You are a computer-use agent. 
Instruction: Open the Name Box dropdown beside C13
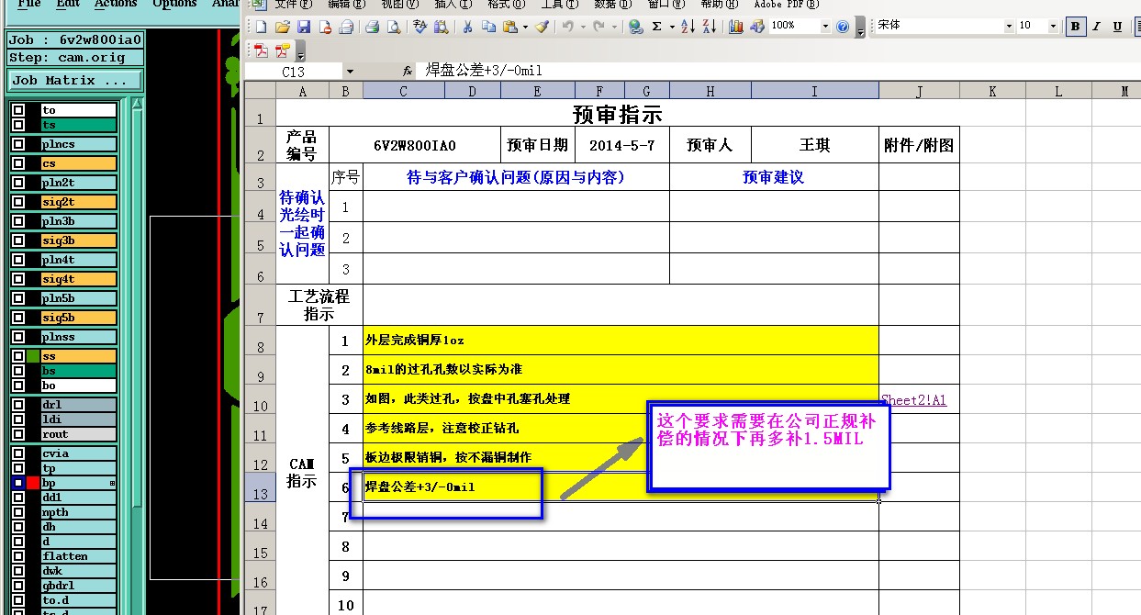point(350,71)
